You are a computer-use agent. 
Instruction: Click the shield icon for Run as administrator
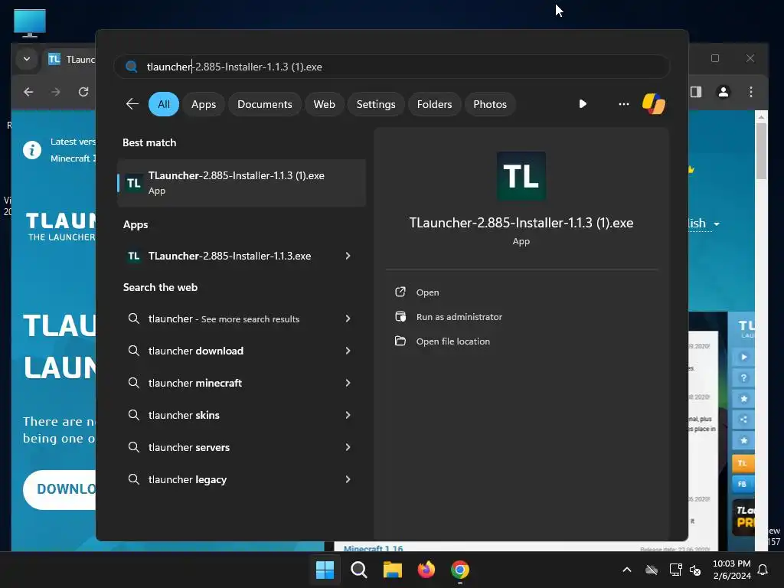coord(400,316)
